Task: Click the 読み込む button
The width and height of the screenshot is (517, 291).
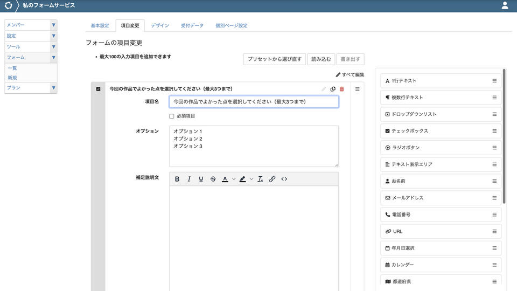Action: coord(321,59)
